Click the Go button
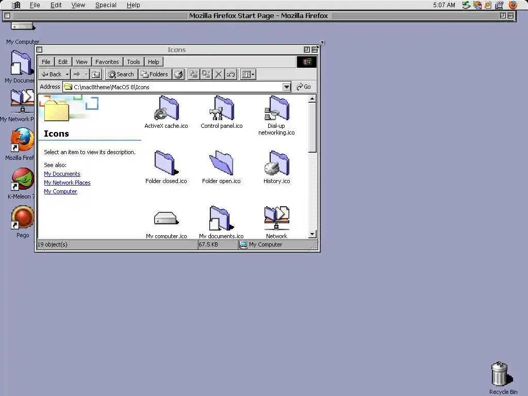528x396 pixels. pyautogui.click(x=304, y=87)
